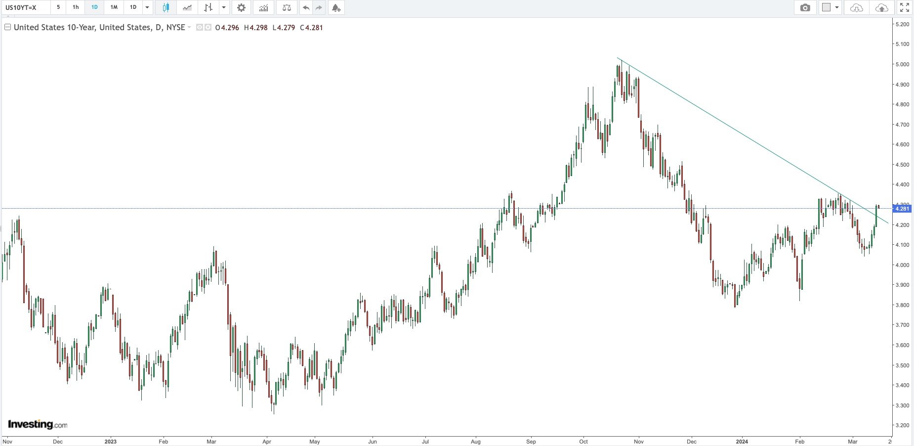The image size is (914, 446).
Task: Open the interval dropdown arrow
Action: [x=147, y=7]
